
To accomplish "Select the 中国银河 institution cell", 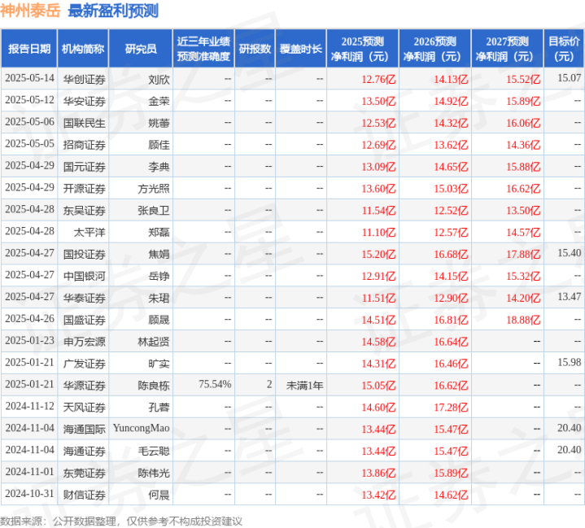I will pos(85,276).
